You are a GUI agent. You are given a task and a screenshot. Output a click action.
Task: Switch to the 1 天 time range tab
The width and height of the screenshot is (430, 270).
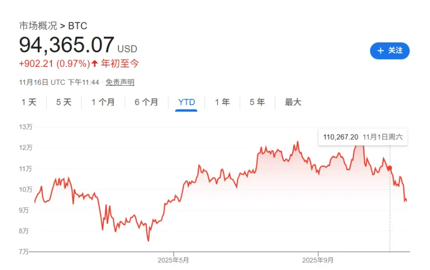coord(29,102)
